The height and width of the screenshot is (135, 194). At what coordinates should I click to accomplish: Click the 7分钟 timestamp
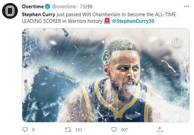86,7
